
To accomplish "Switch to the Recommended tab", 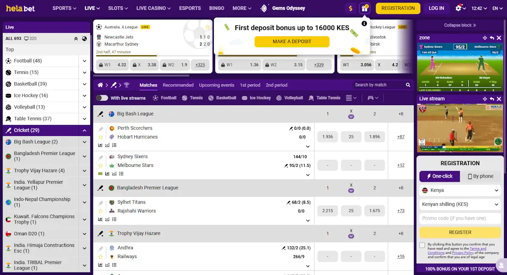I will pos(178,85).
